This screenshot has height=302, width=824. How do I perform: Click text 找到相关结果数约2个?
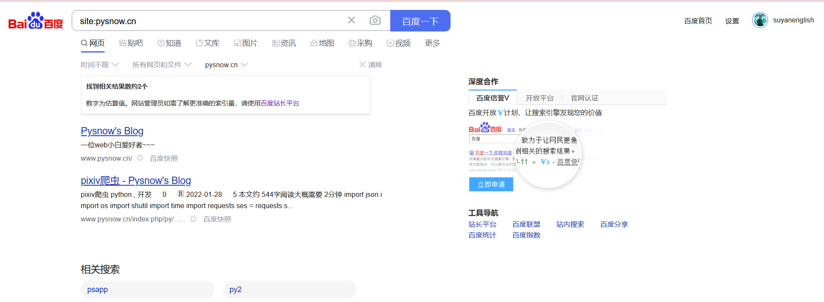(x=117, y=87)
